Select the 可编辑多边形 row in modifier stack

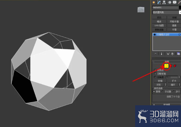[167, 35]
